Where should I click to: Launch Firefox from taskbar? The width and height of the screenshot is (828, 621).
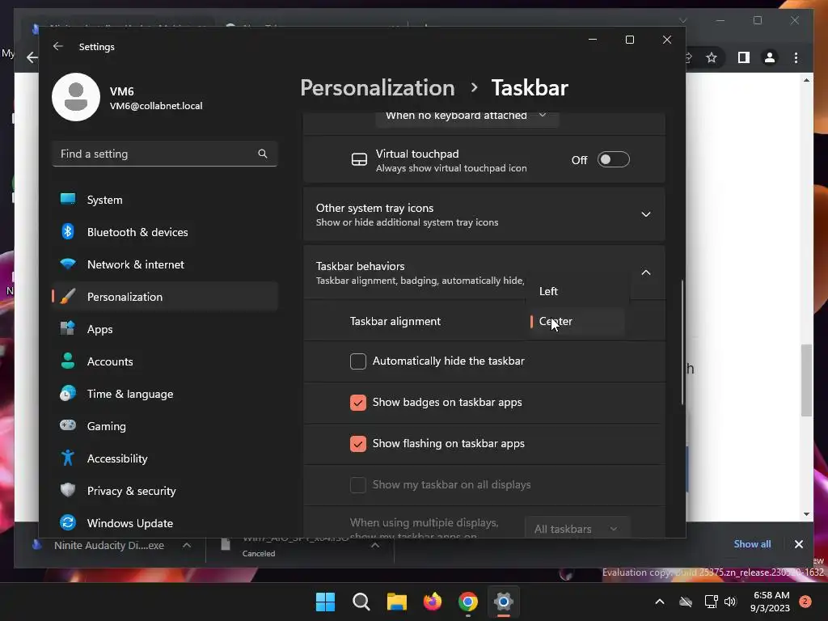coord(433,602)
